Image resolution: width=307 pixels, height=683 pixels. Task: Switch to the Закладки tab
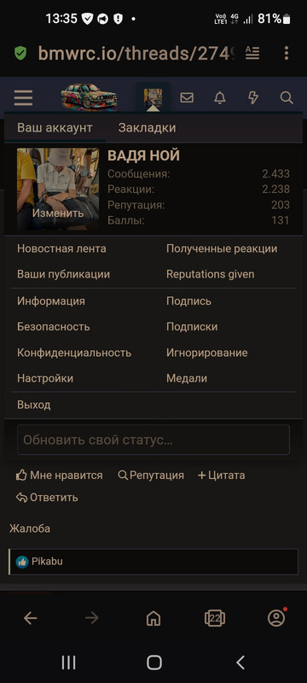(147, 127)
